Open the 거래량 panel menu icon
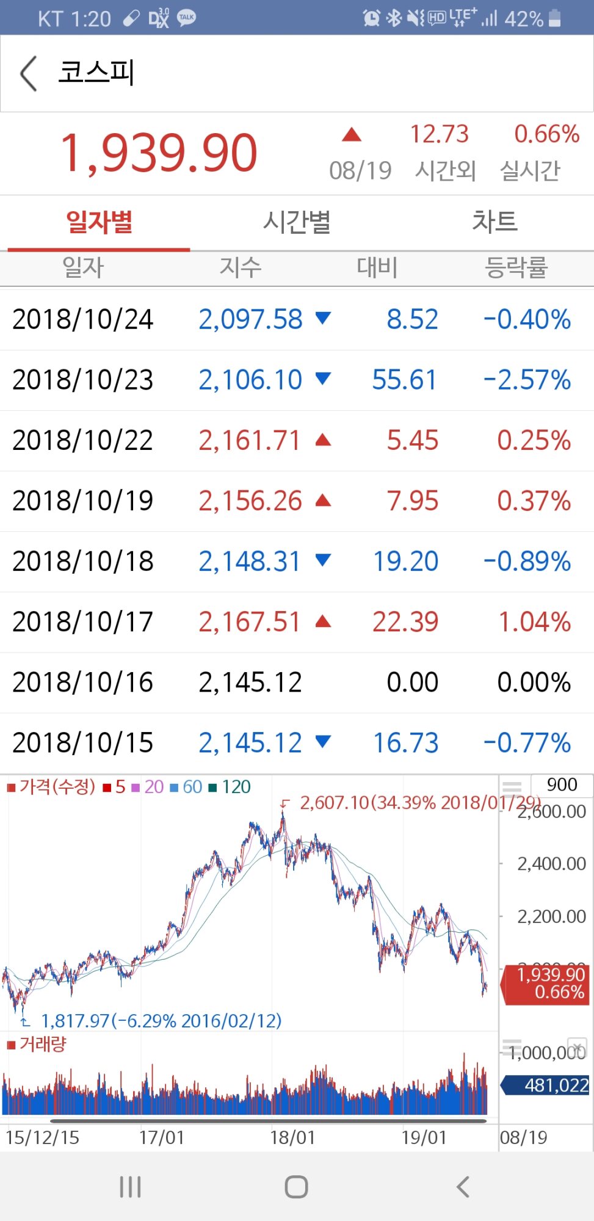The height and width of the screenshot is (1221, 594). point(512,1045)
